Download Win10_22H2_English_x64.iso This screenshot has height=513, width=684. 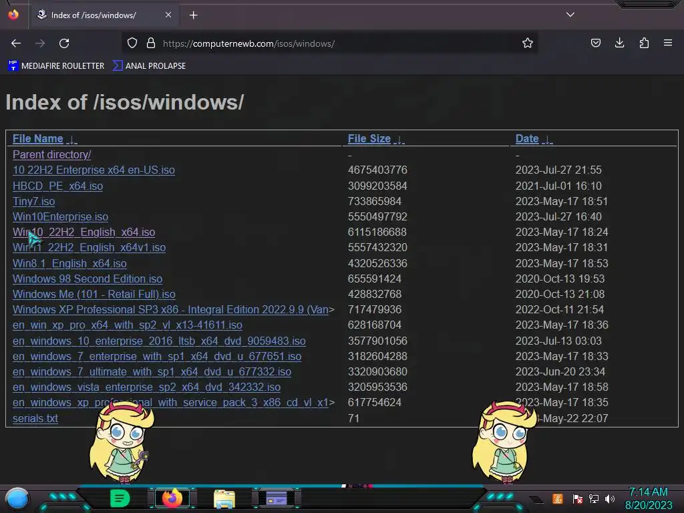coord(83,232)
